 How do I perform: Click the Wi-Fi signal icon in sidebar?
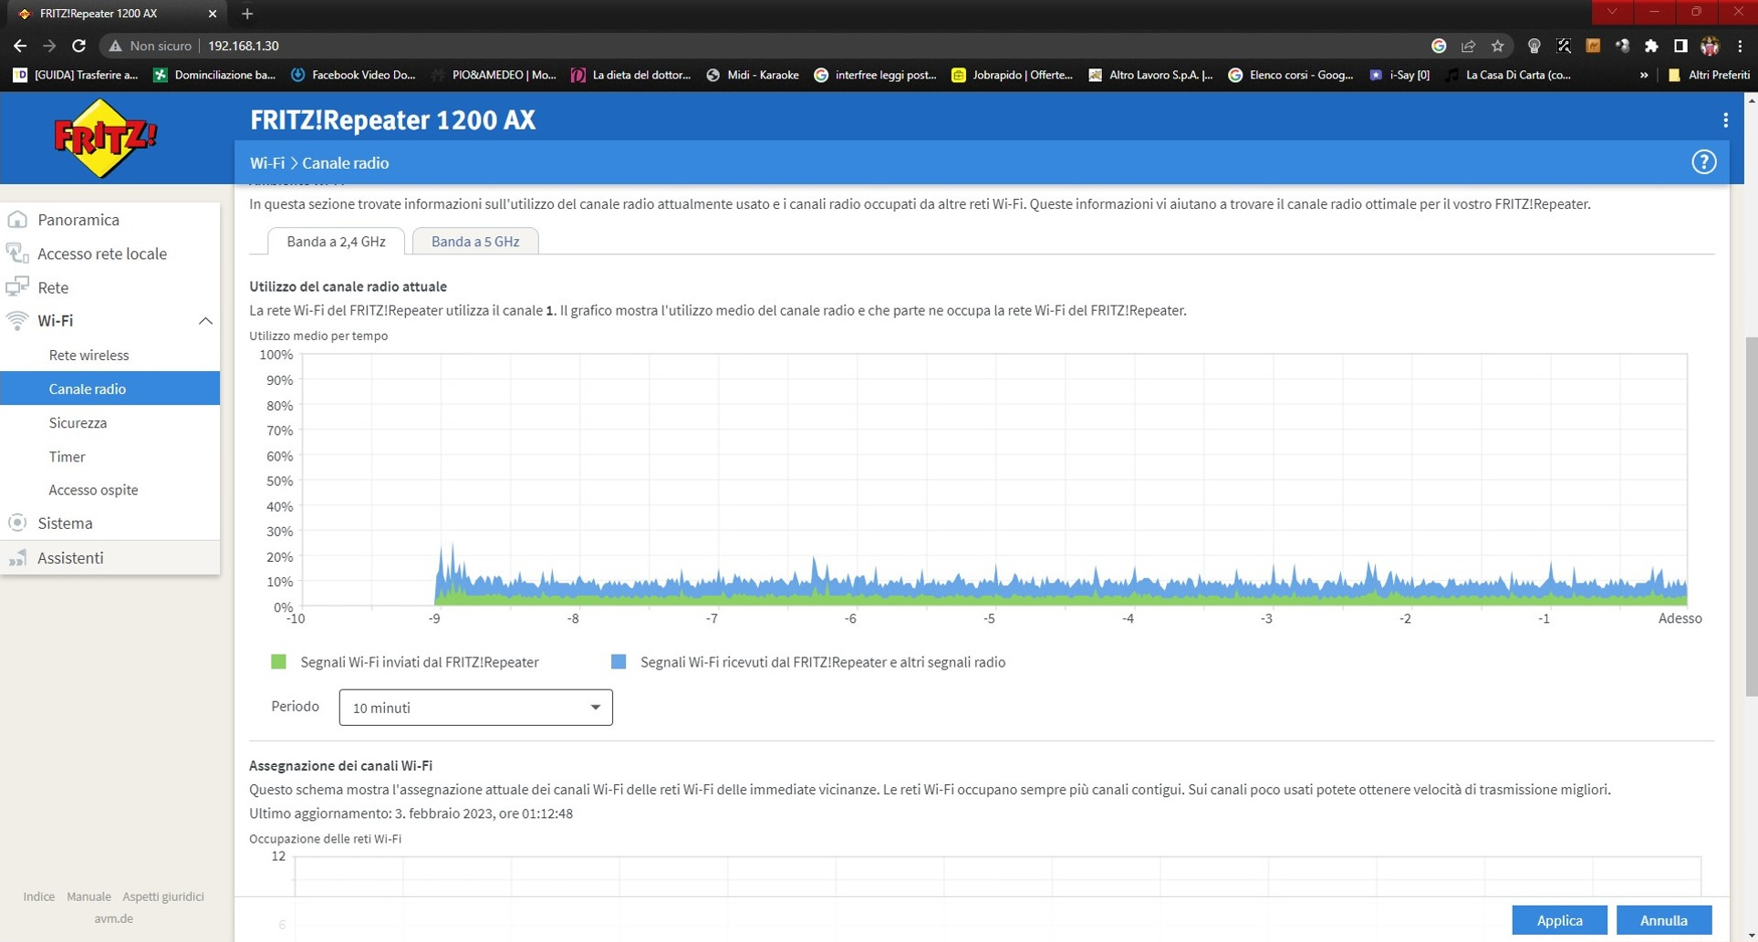[17, 320]
